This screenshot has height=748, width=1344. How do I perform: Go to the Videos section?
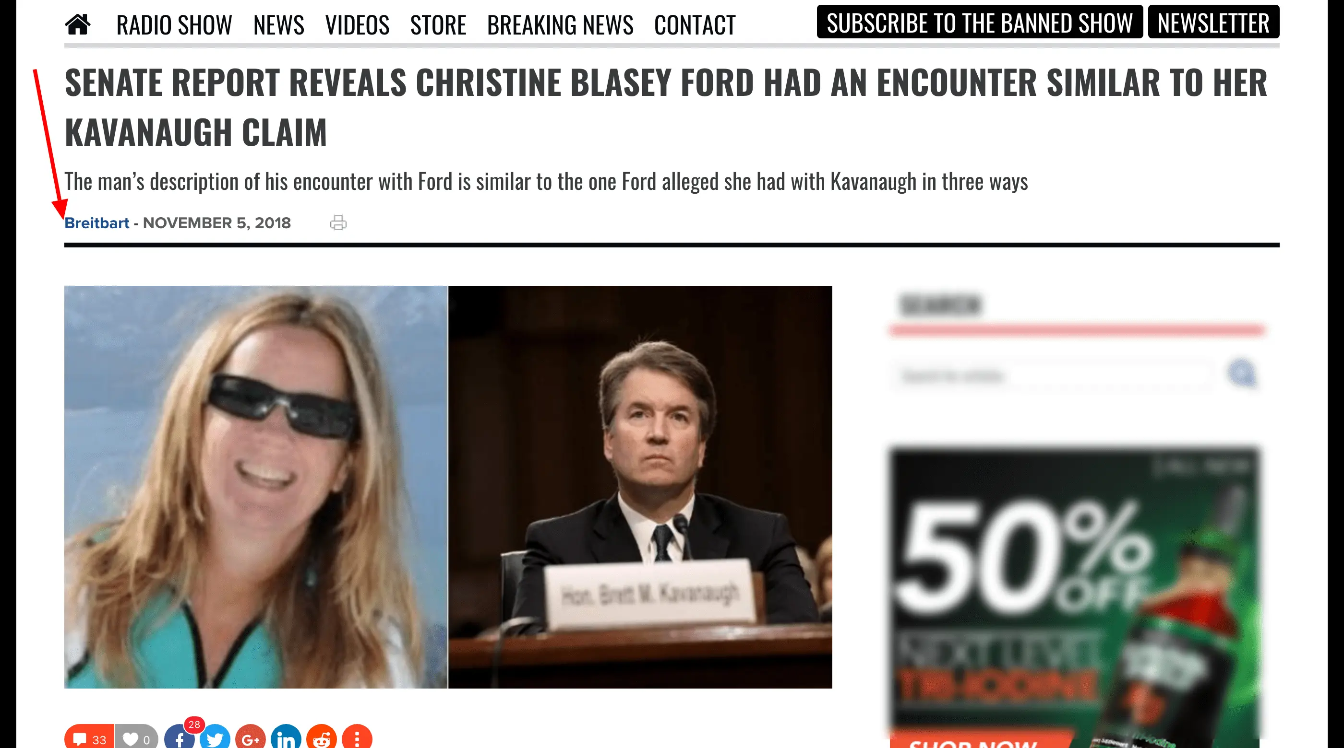tap(358, 25)
